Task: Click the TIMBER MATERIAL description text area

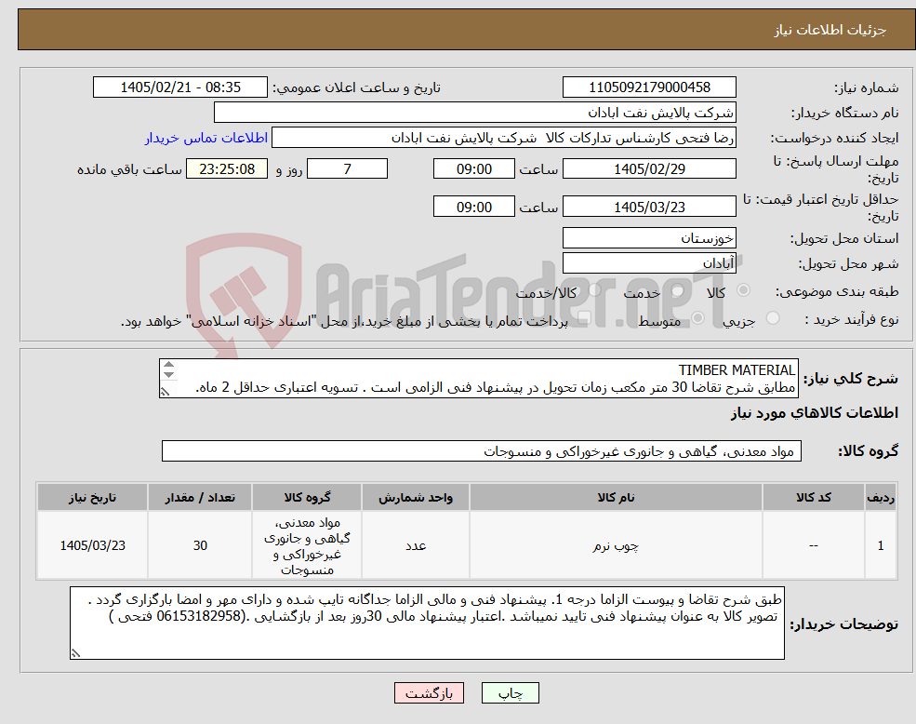Action: tap(478, 379)
